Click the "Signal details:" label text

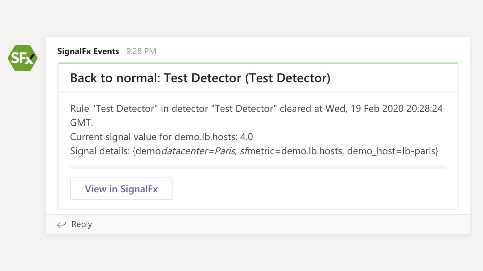[100, 151]
